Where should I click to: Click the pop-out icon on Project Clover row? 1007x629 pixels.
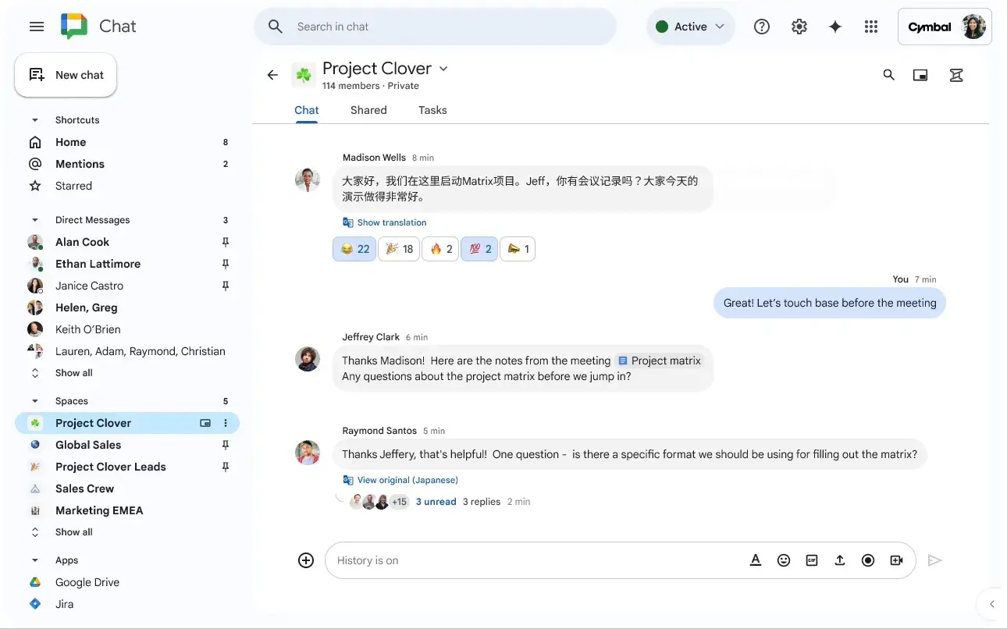click(x=205, y=423)
